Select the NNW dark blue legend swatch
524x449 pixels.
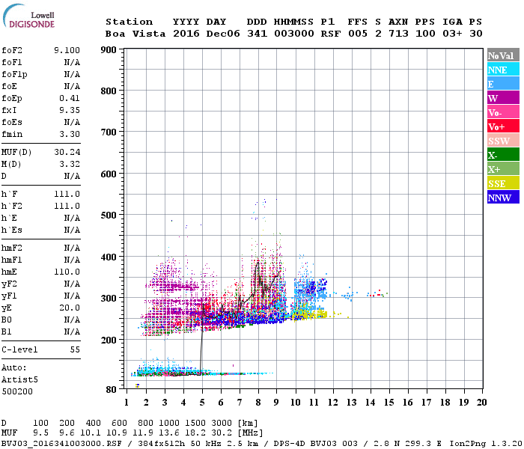point(503,197)
